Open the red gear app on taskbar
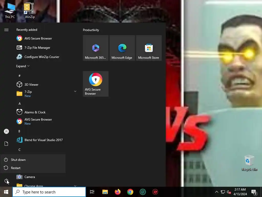Screen dimensions: 262x197 pyautogui.click(x=155, y=192)
